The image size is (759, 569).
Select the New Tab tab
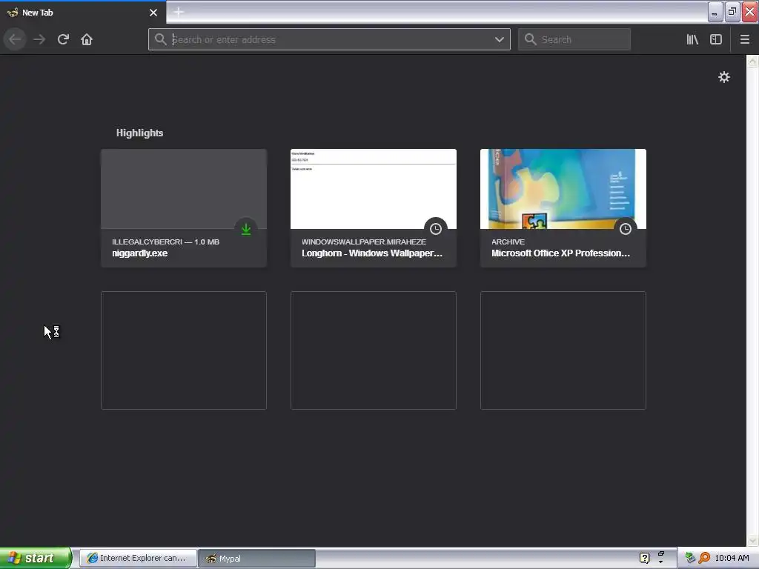tap(83, 13)
